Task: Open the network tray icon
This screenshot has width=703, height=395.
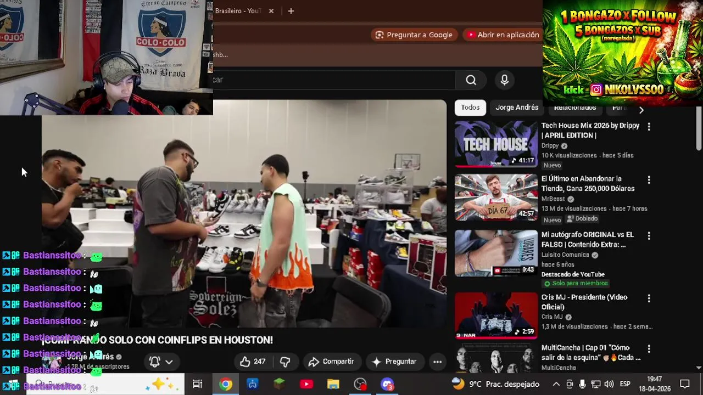Action: coord(595,384)
